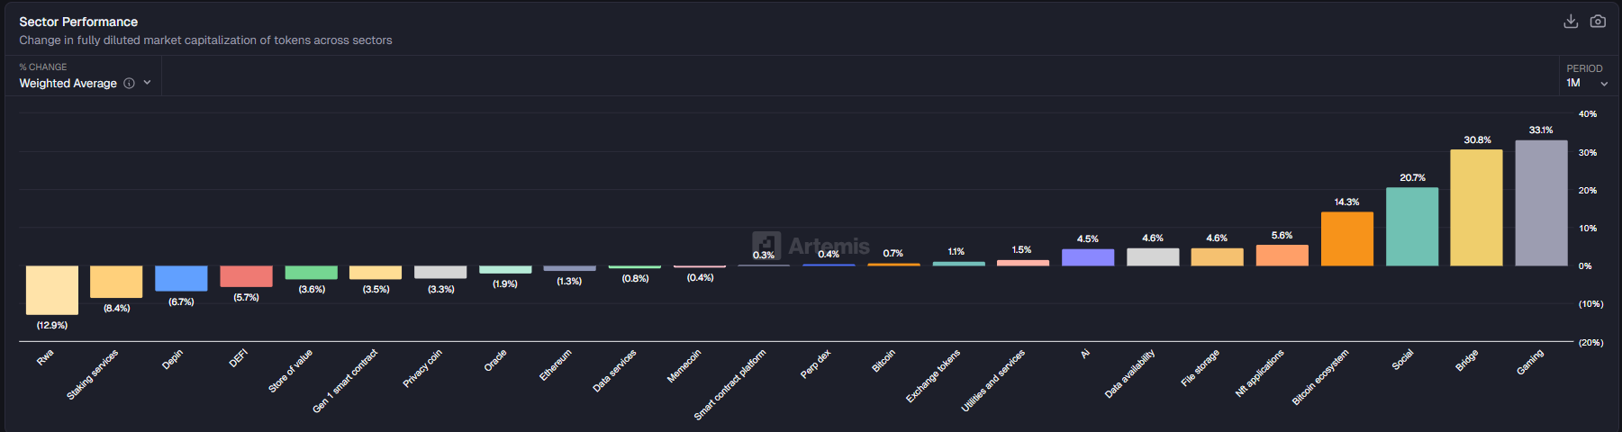Select the yellow Bridge bar

pos(1476,208)
